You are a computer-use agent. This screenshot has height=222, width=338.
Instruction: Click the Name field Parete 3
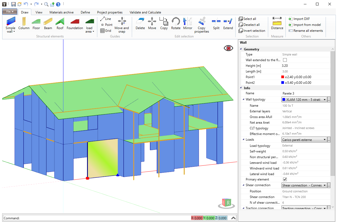306,93
